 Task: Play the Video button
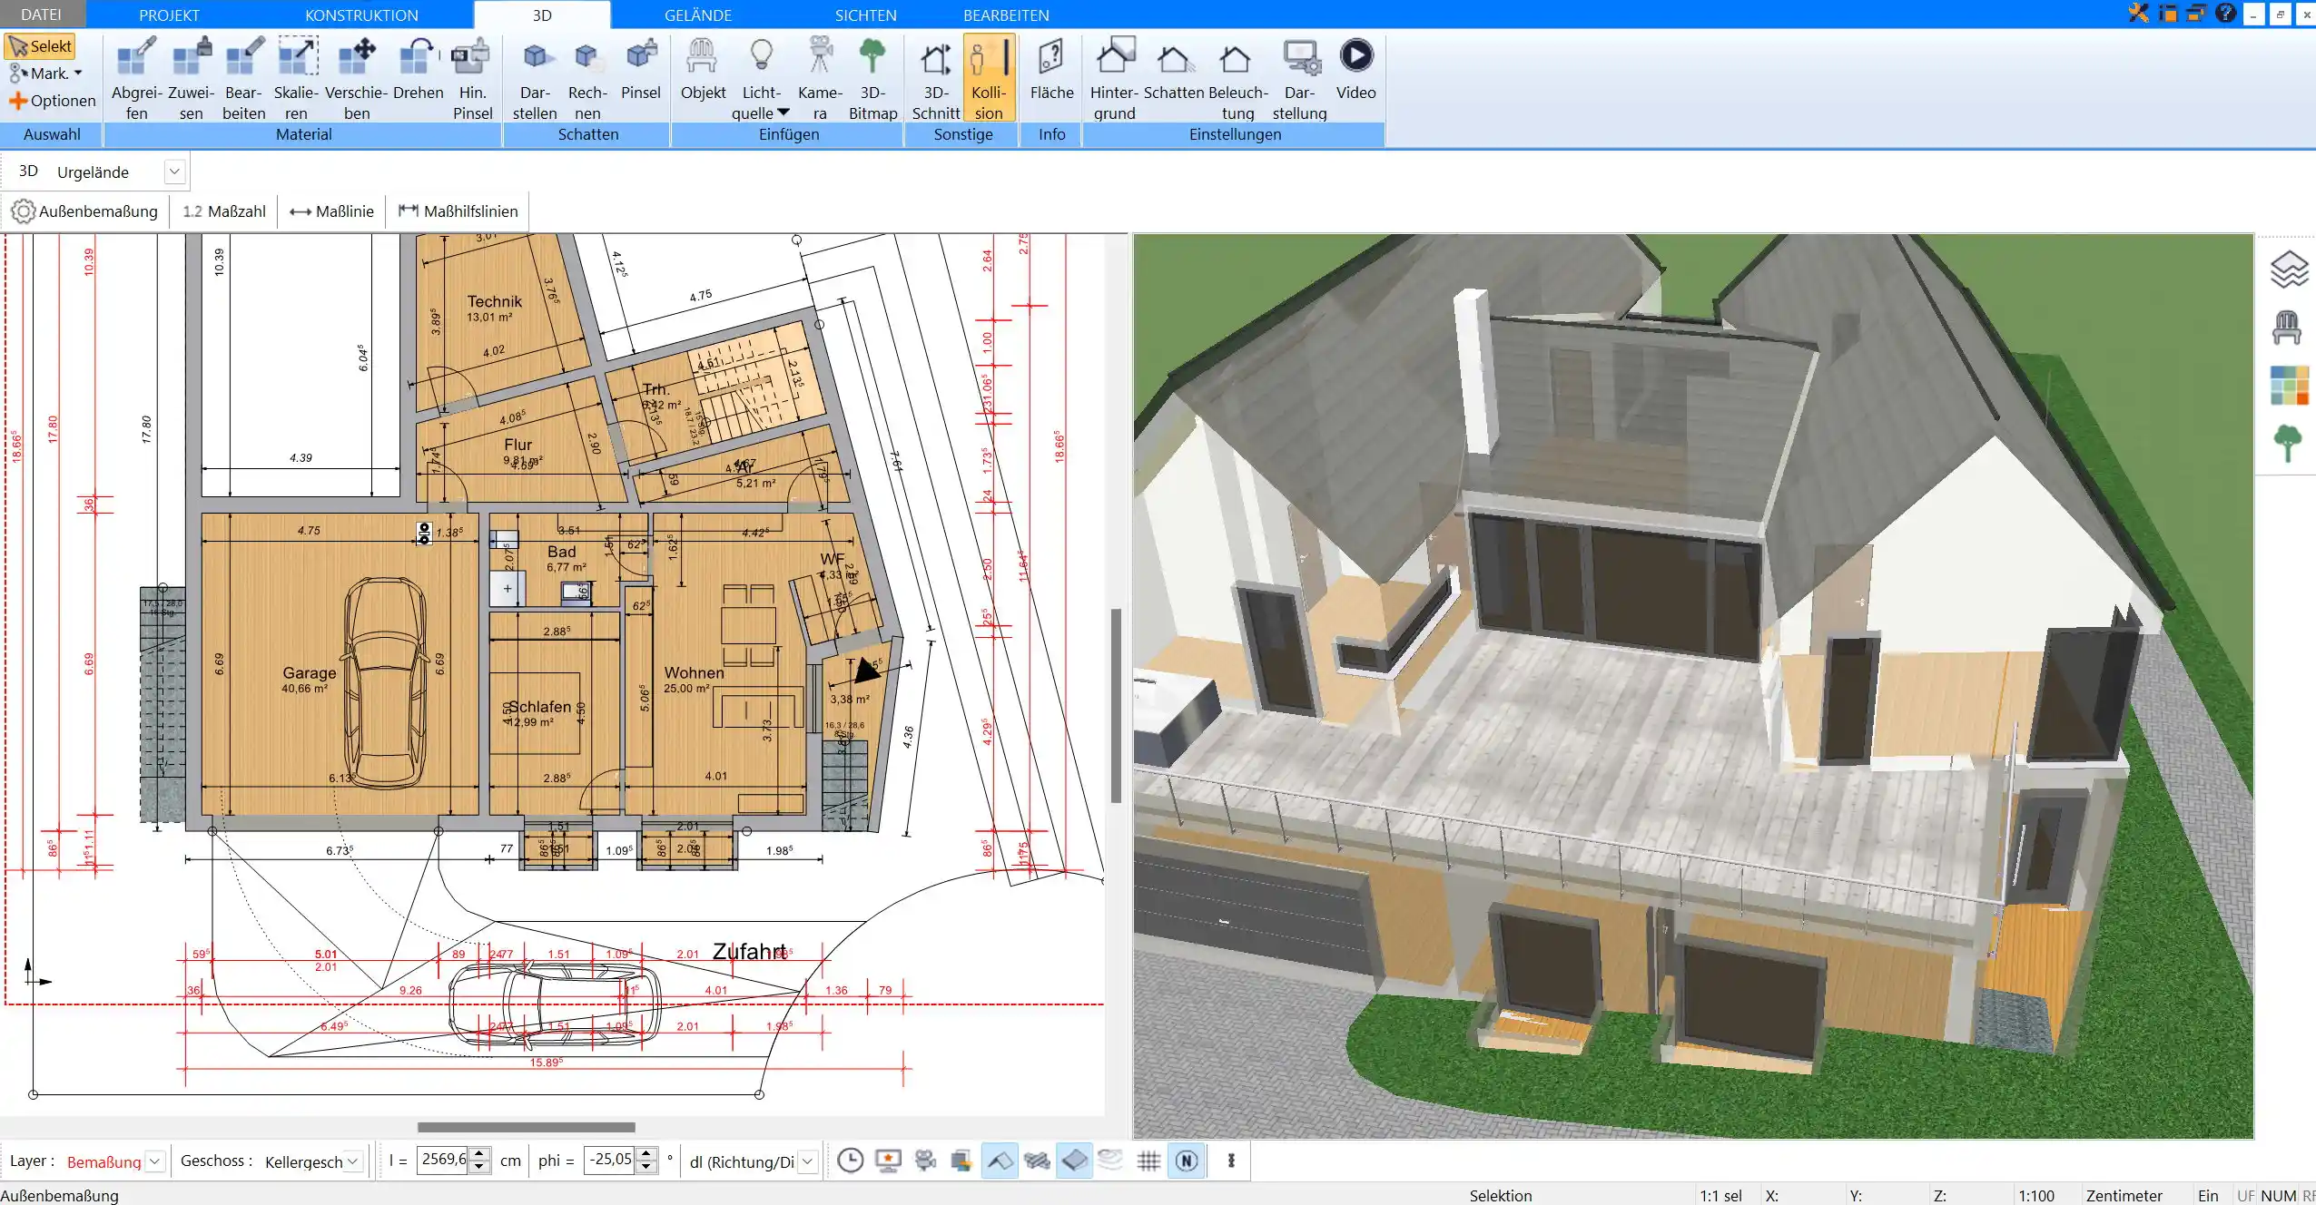(1355, 70)
